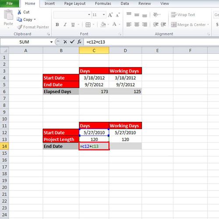This screenshot has width=219, height=219.
Task: Open the Page Layout tab
Action: click(75, 4)
